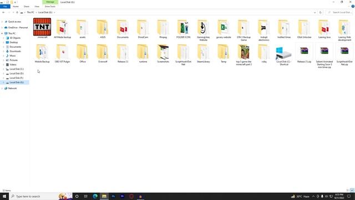Select the ASUS folder
This screenshot has width=355, height=200.
coord(103,29)
